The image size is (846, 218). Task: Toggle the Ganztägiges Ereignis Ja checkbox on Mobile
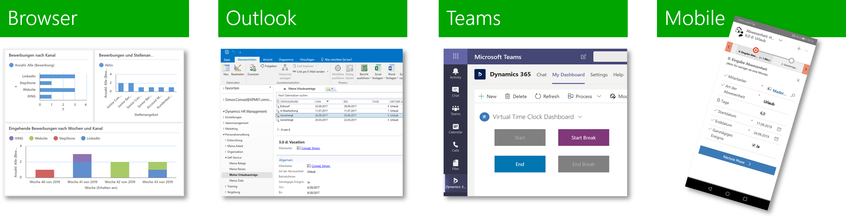(x=753, y=145)
